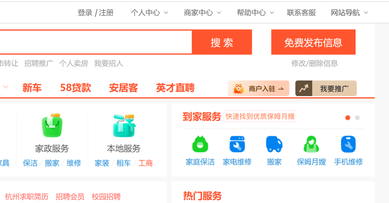This screenshot has height=203, width=389.
Task: Open the 杭州求职简历 link
Action: click(27, 197)
